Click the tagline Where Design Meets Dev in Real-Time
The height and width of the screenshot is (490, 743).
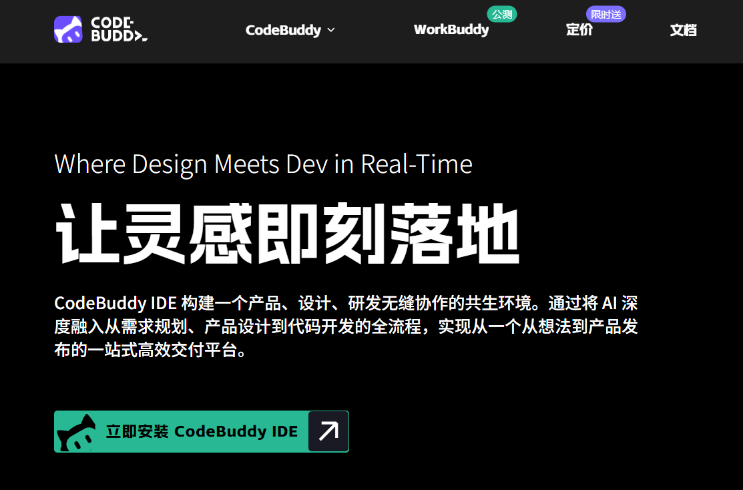(x=264, y=164)
